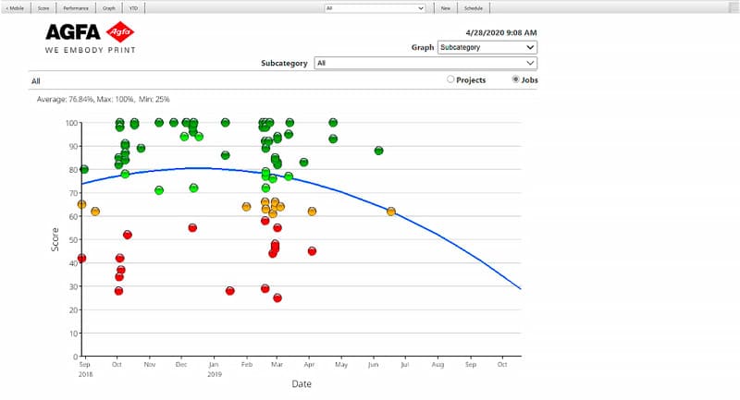Click the May label on the date axis

click(x=341, y=365)
